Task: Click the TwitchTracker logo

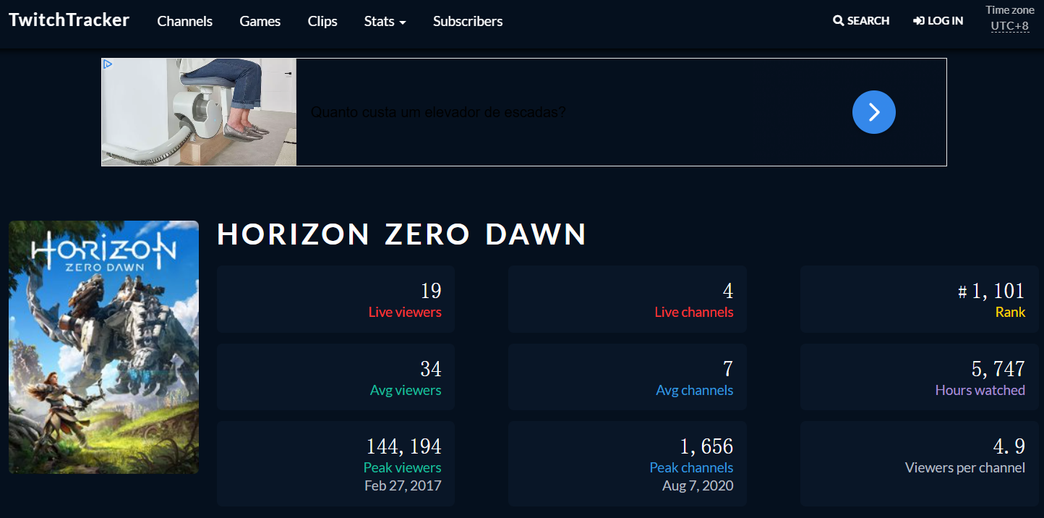Action: (x=69, y=20)
